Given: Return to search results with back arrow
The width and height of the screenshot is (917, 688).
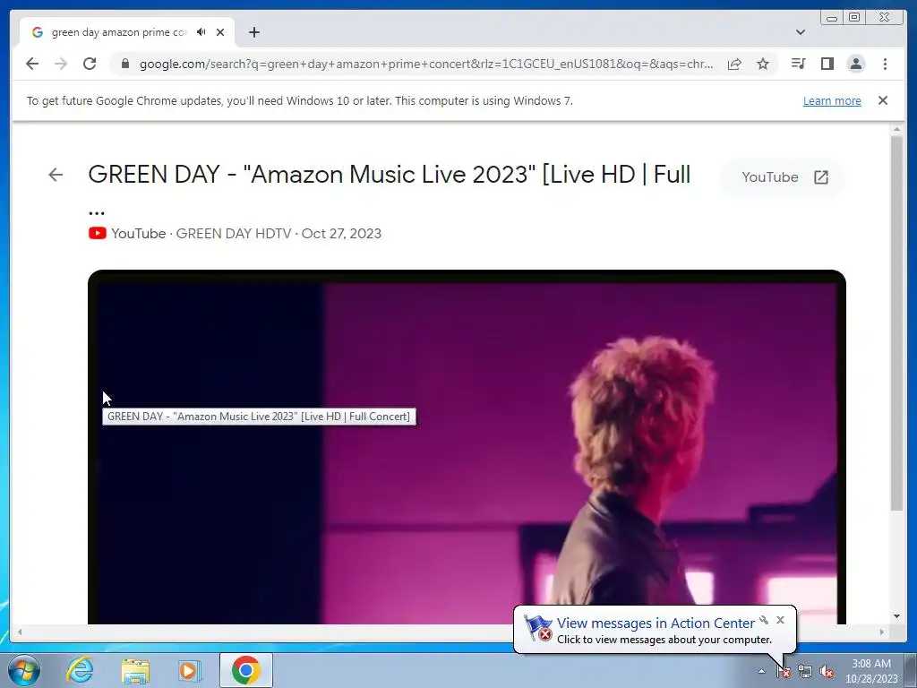Looking at the screenshot, I should pos(56,175).
